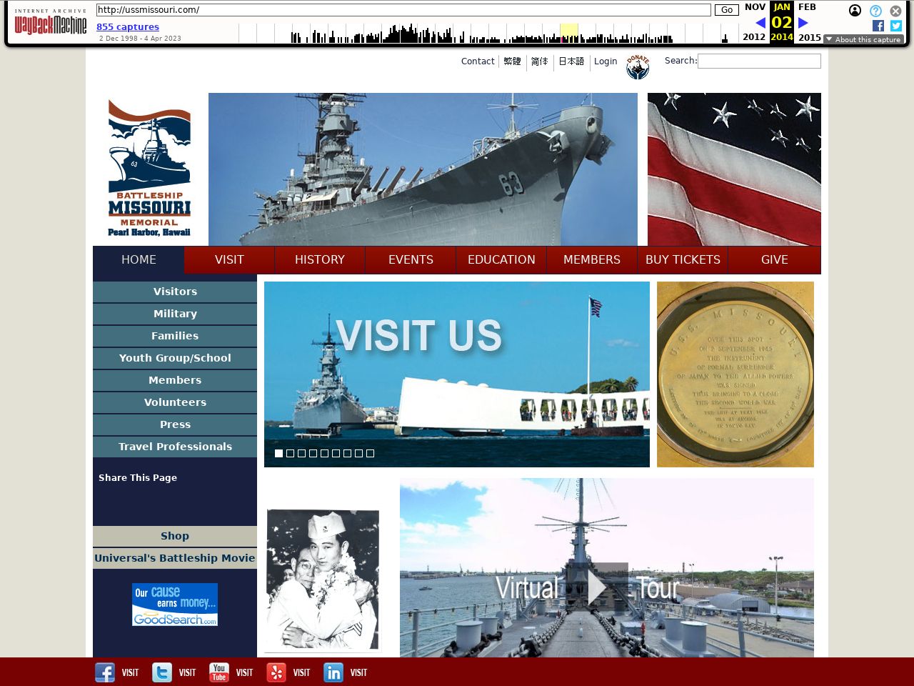Image resolution: width=914 pixels, height=686 pixels.
Task: Expand the About this capture dropdown
Action: [863, 39]
